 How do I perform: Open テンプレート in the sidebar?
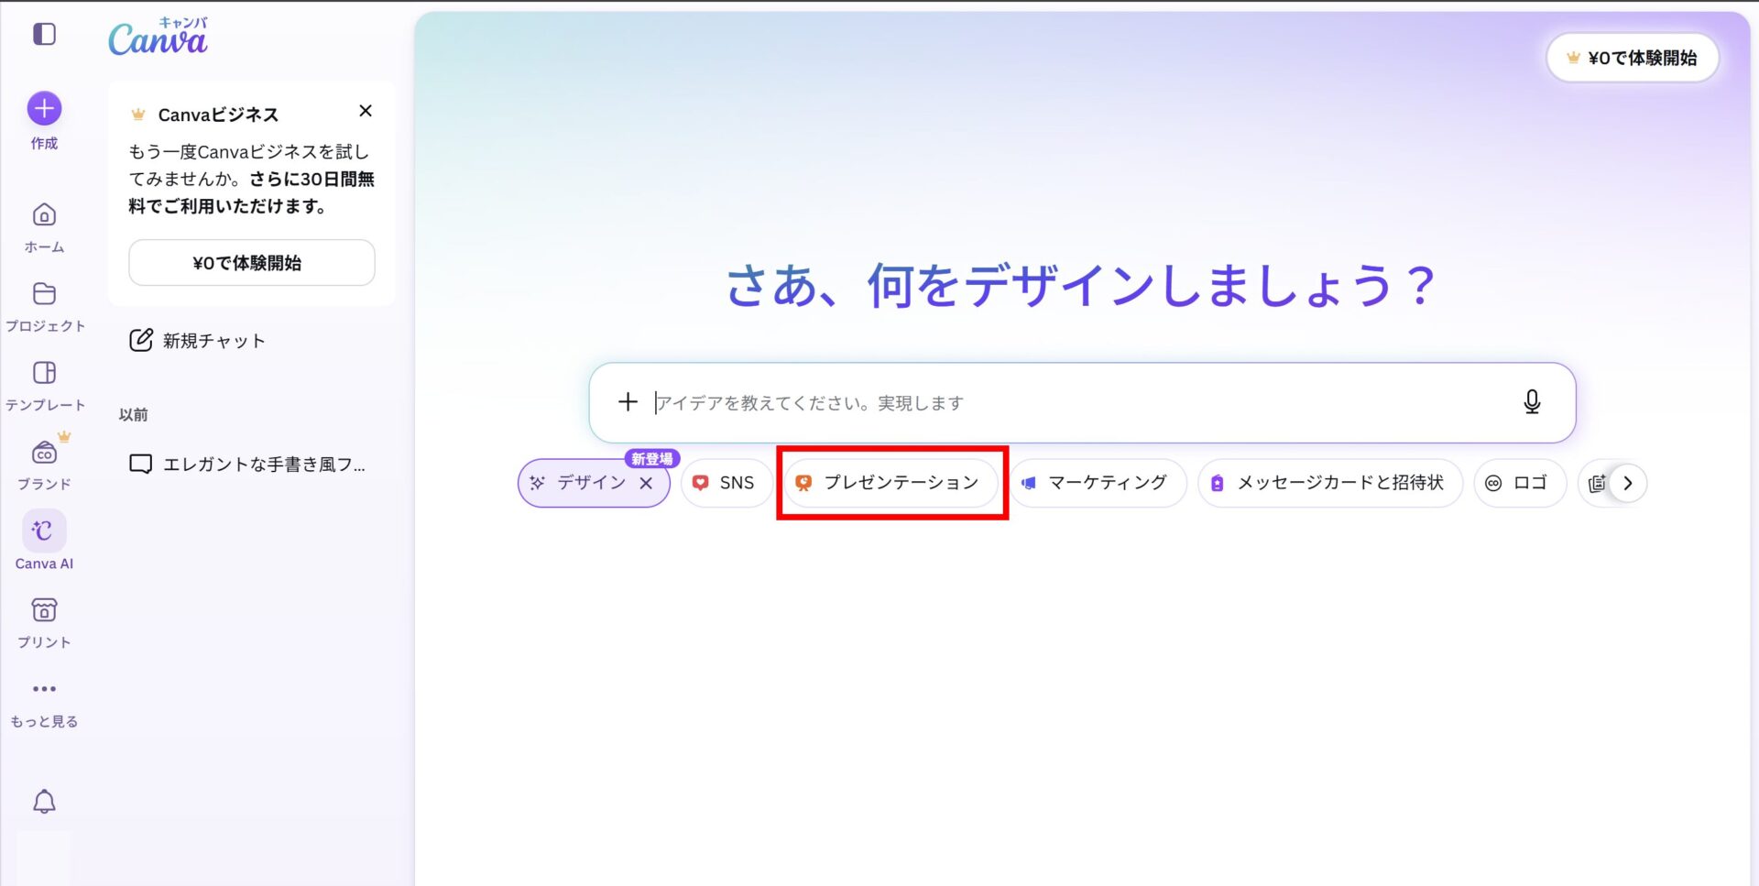point(44,386)
